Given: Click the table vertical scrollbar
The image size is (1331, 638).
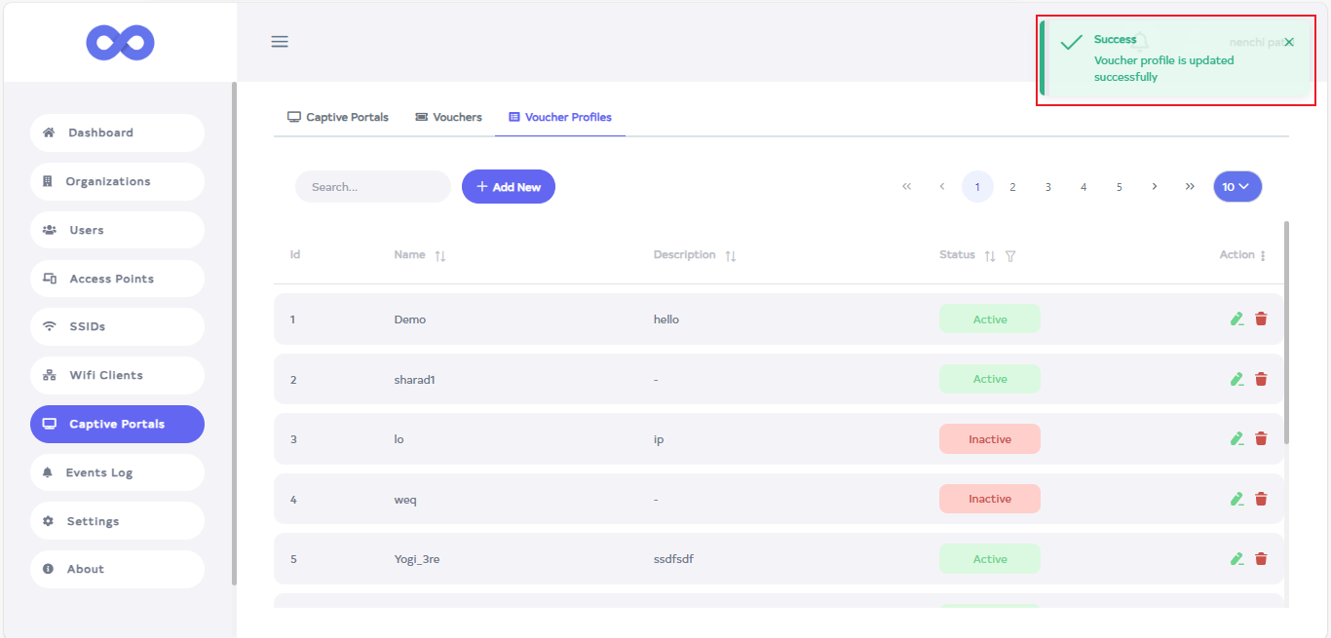Looking at the screenshot, I should click(1286, 331).
